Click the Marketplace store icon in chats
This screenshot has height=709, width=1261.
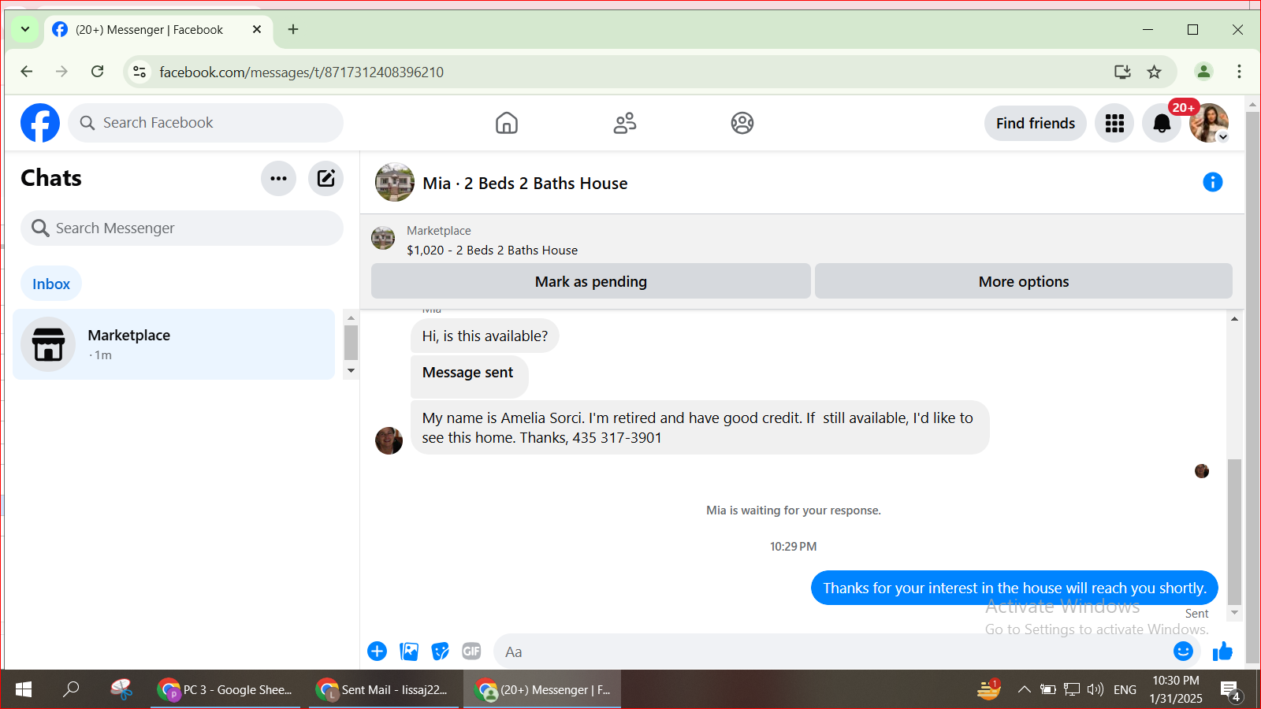click(x=48, y=344)
